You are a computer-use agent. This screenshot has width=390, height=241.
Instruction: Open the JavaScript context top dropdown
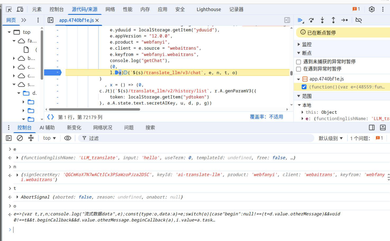tap(49, 138)
